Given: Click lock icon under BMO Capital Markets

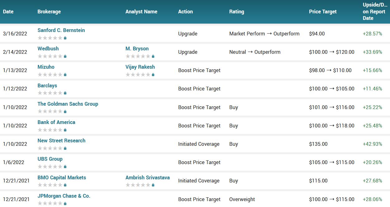Looking at the screenshot, I should click(65, 185).
